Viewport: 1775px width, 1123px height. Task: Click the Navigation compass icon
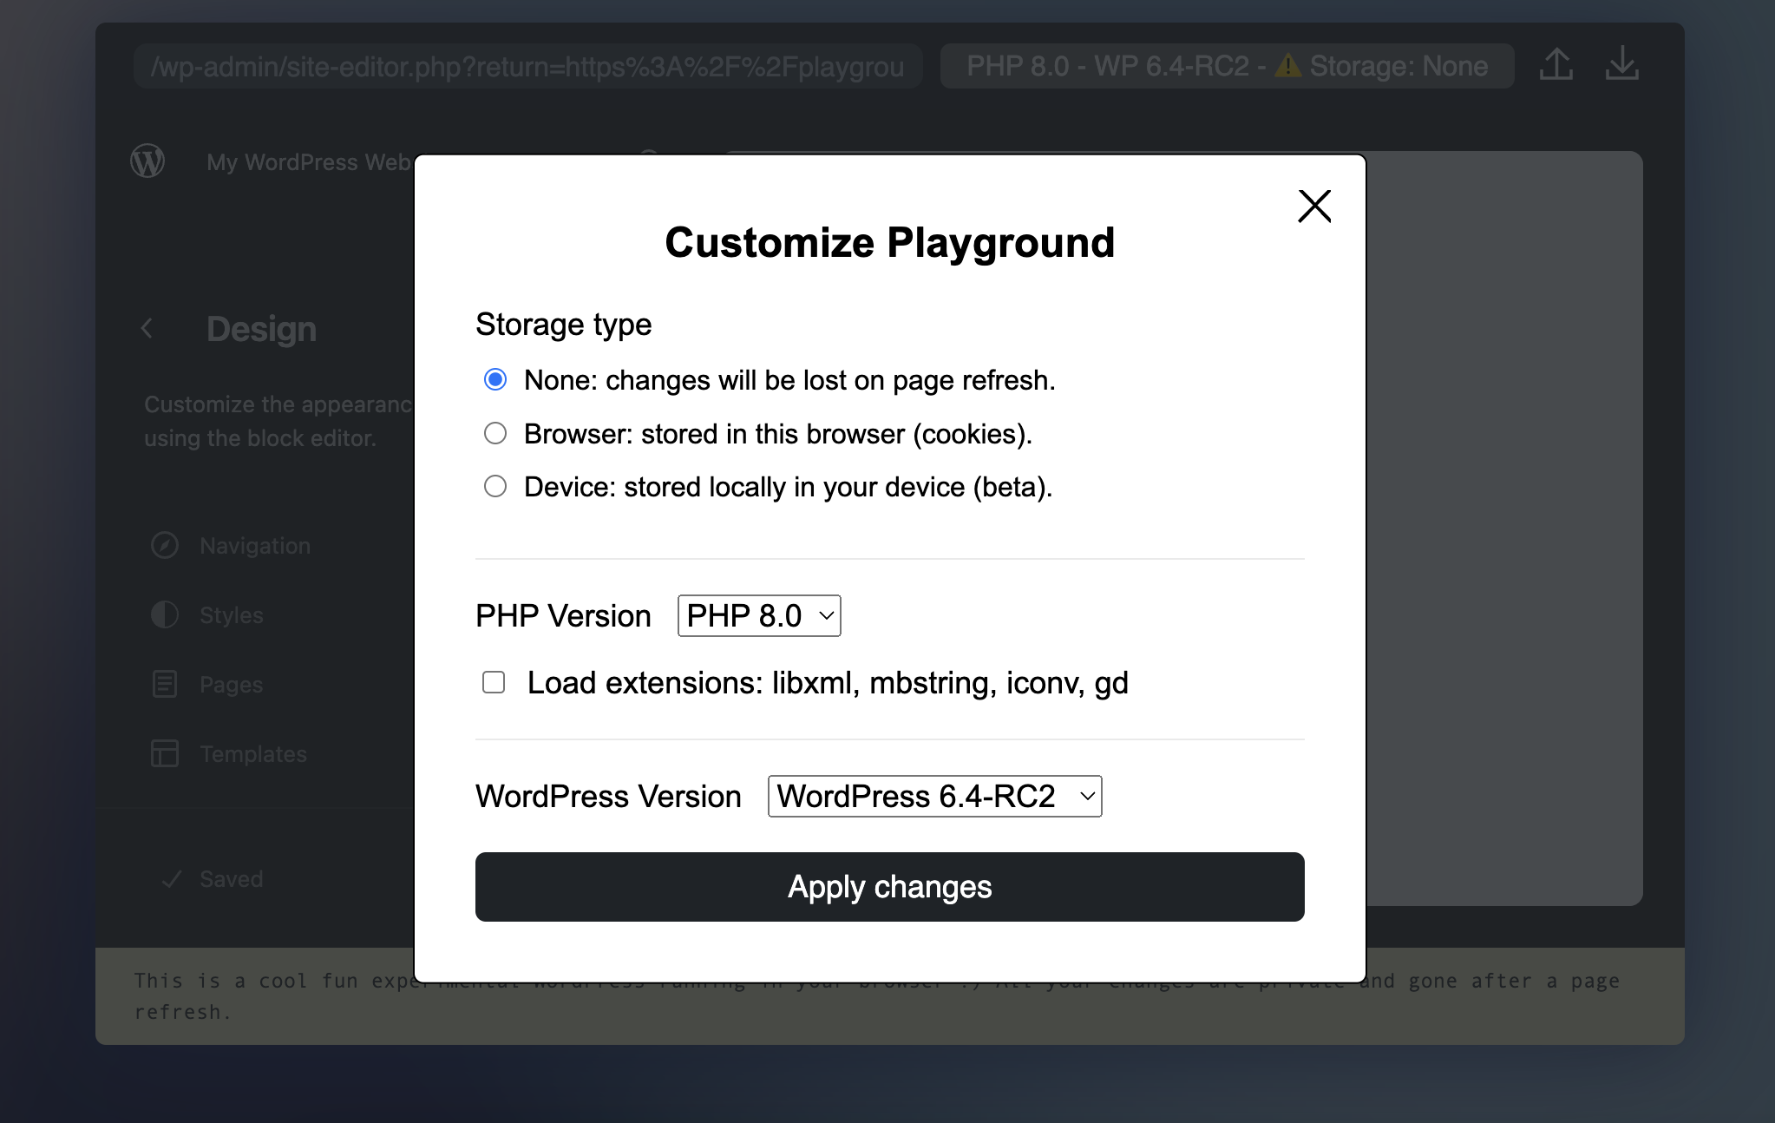tap(165, 546)
